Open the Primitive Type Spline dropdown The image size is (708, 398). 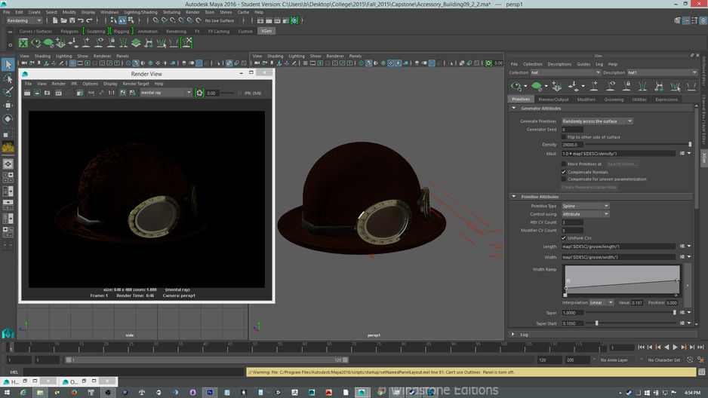586,206
